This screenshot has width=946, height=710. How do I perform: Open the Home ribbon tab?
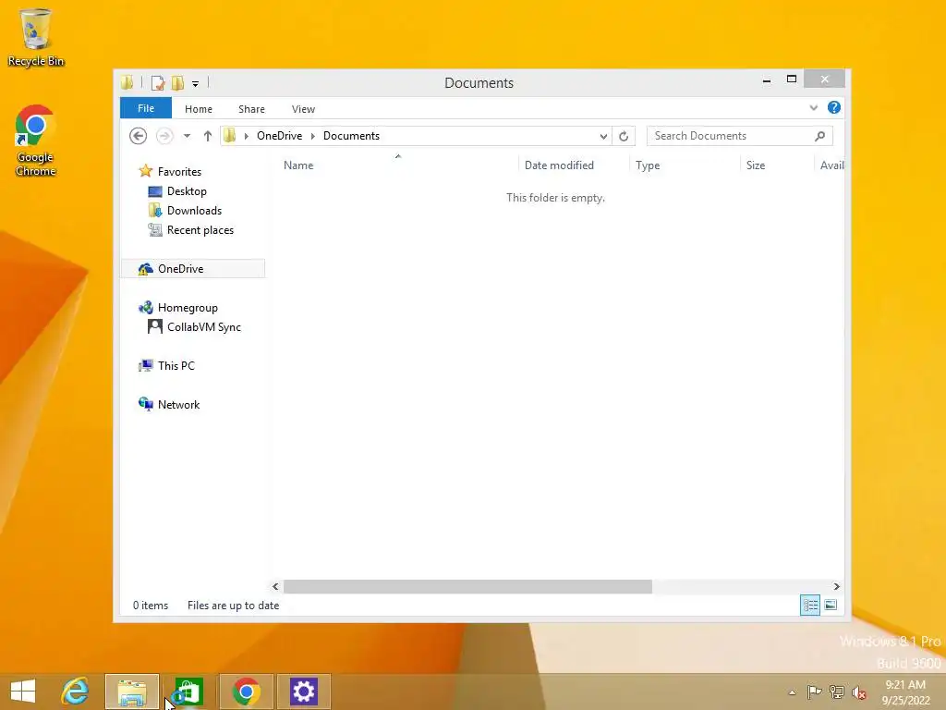(x=199, y=109)
